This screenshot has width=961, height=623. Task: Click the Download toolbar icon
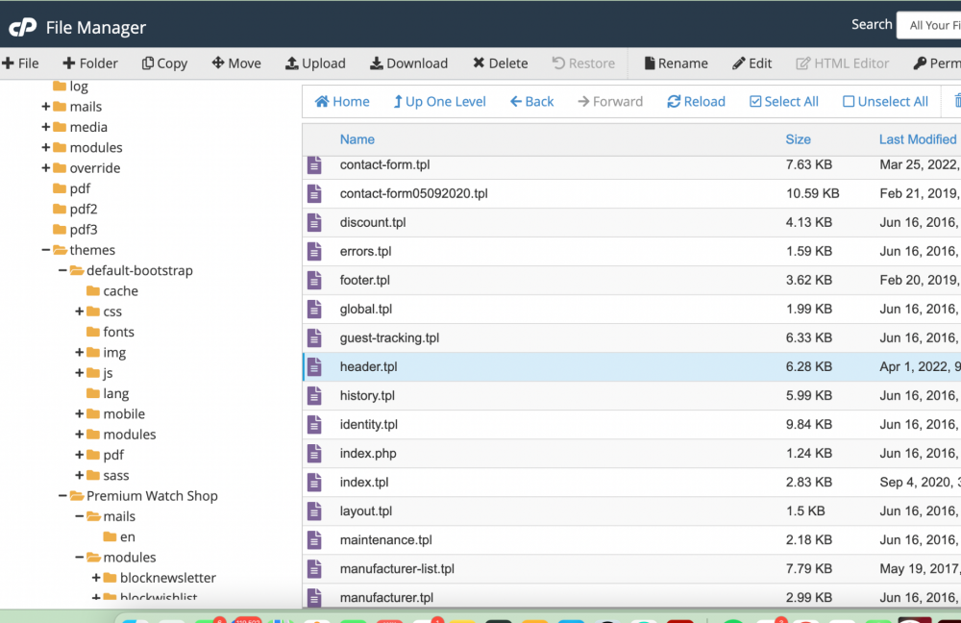[408, 62]
